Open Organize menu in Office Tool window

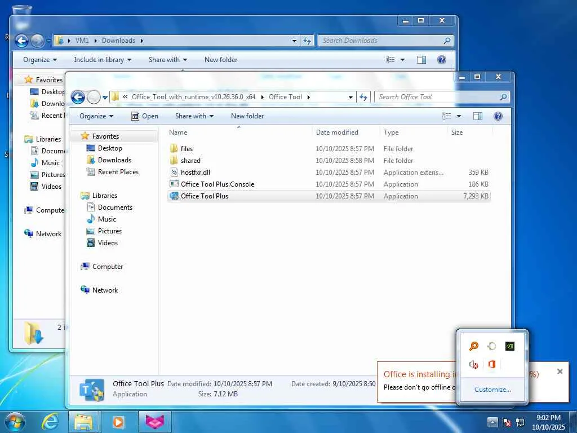(96, 116)
